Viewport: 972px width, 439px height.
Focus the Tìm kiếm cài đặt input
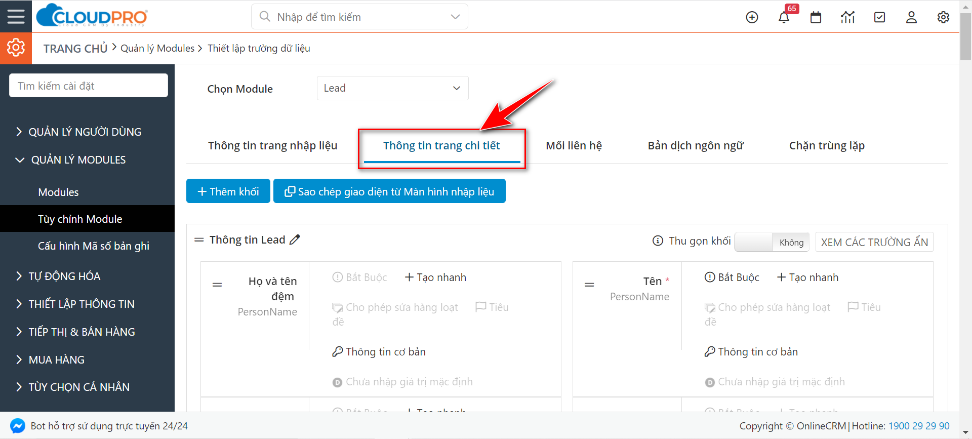(x=89, y=86)
